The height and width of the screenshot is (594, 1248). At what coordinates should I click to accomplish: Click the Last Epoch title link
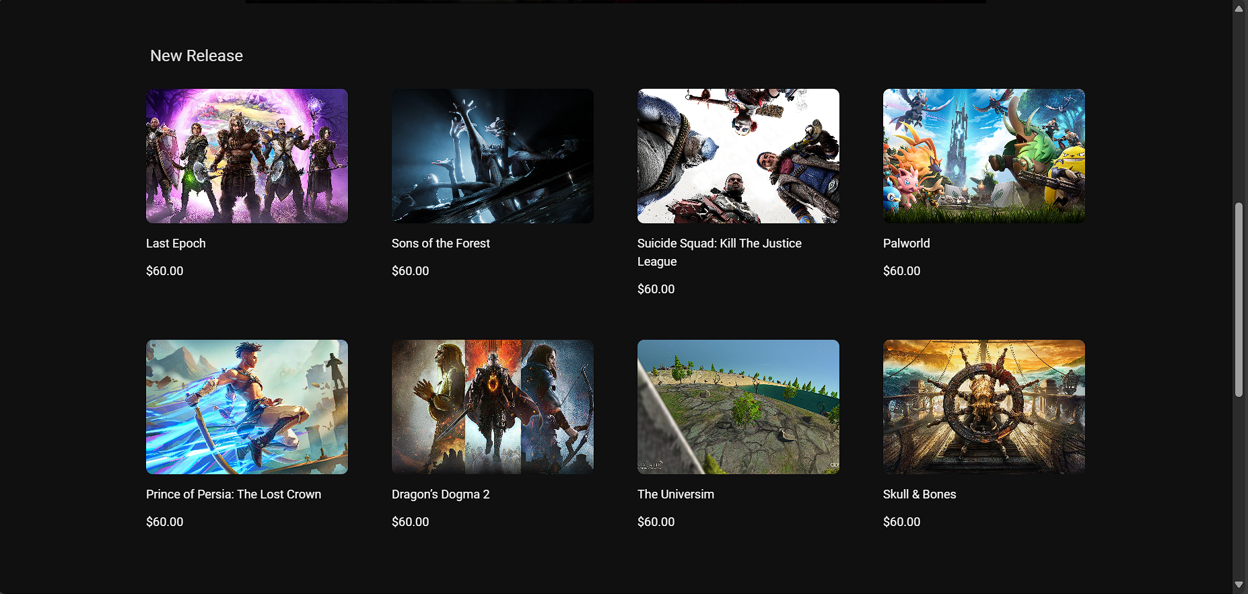pyautogui.click(x=176, y=244)
